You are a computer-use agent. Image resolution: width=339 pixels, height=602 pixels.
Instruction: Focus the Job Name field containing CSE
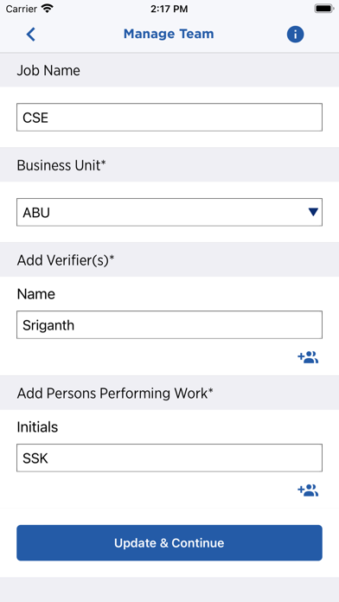tap(169, 117)
